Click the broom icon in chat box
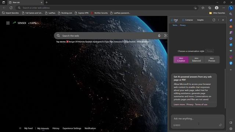Viewport: 235px width, 132px height. tap(220, 125)
